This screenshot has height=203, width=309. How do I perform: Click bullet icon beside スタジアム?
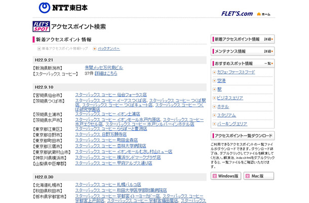click(x=214, y=115)
